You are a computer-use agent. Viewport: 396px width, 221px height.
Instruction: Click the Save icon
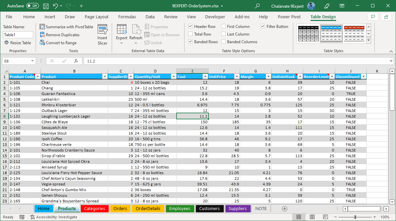coord(46,6)
